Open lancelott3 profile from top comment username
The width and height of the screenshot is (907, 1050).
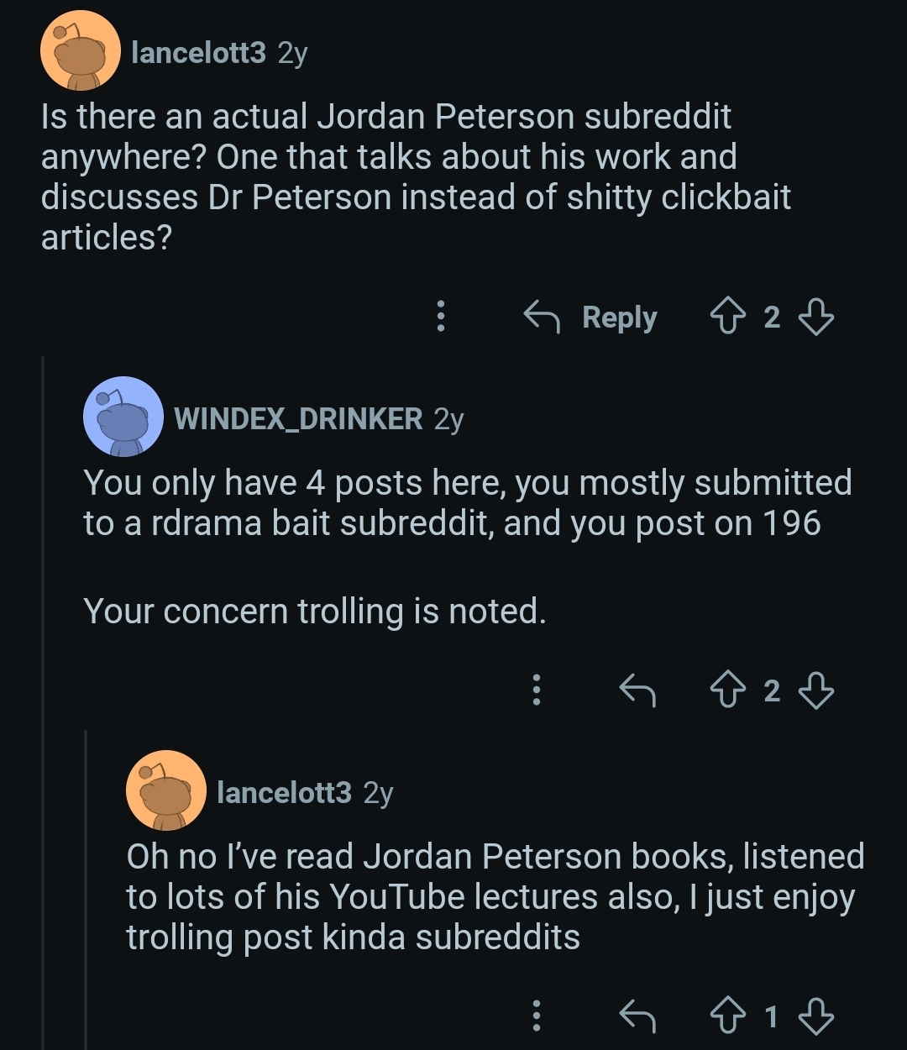198,53
